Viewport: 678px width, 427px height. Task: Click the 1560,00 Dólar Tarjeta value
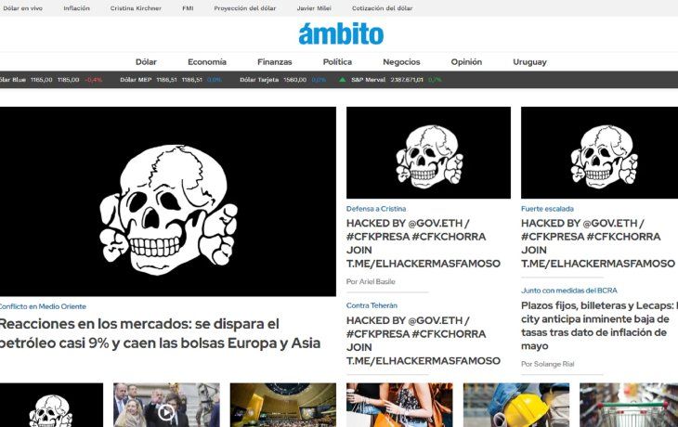pyautogui.click(x=295, y=80)
